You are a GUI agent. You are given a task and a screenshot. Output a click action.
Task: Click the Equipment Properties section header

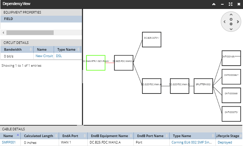(41, 12)
